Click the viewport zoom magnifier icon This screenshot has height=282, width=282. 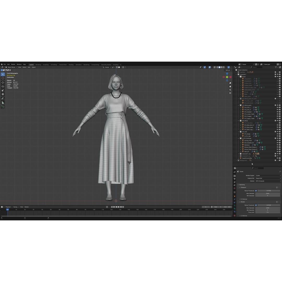[230, 83]
